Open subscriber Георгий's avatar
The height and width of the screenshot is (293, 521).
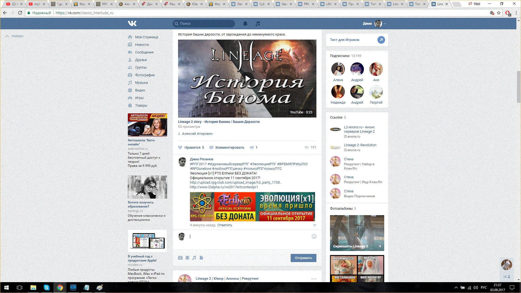point(376,92)
